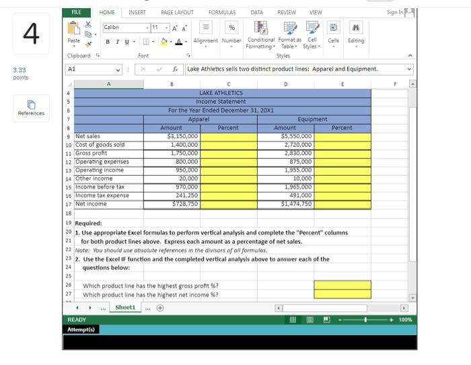Open the Clipboard dialog launcher
Viewport: 471px width, 365px height.
click(x=98, y=55)
